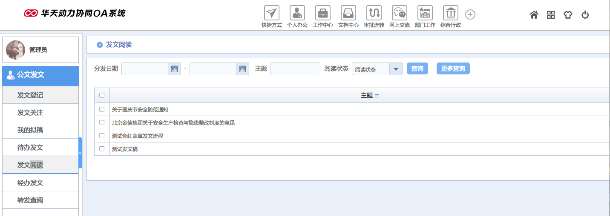Check the row 测试套红盖章发文流程
This screenshot has width=610, height=216.
(x=102, y=136)
